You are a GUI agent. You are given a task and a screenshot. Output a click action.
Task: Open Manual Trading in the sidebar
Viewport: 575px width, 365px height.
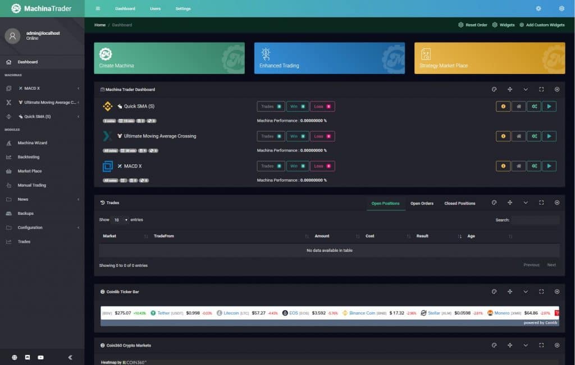coord(32,185)
